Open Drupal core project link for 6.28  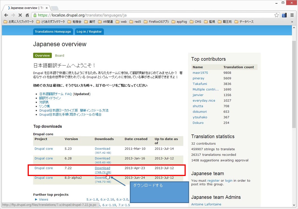click(x=43, y=158)
